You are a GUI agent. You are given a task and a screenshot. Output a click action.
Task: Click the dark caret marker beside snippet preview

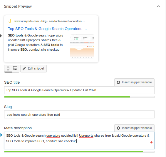pos(1,36)
